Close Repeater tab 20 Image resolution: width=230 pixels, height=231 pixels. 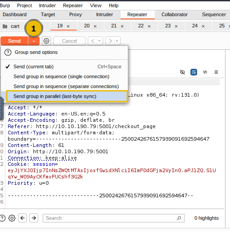(x=95, y=26)
